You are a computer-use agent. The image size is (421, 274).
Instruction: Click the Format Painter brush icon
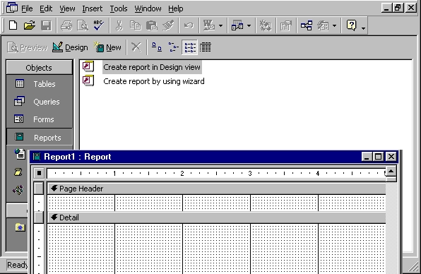(x=168, y=25)
